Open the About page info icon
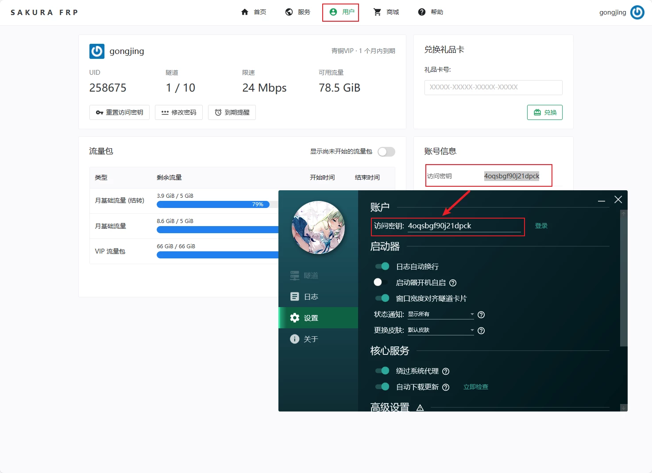This screenshot has width=652, height=473. [x=295, y=339]
